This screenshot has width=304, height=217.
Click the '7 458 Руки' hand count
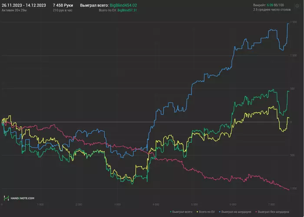pyautogui.click(x=63, y=5)
